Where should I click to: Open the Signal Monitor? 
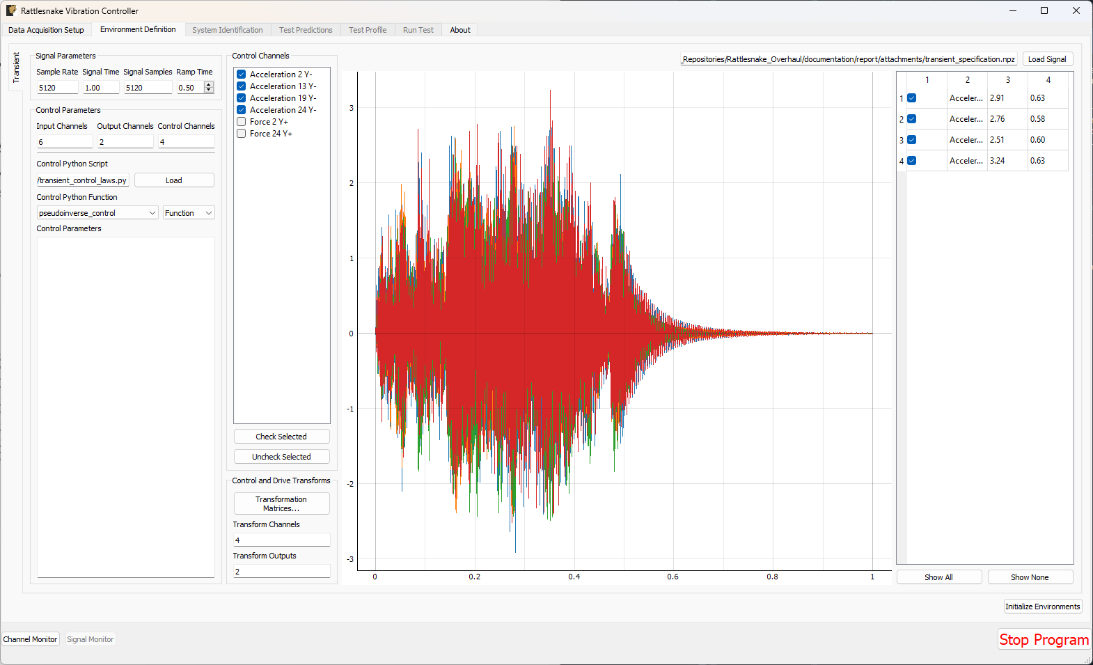tap(90, 639)
